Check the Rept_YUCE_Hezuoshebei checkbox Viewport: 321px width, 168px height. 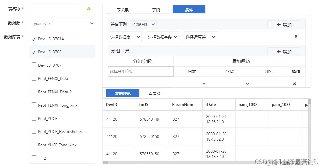point(34,131)
